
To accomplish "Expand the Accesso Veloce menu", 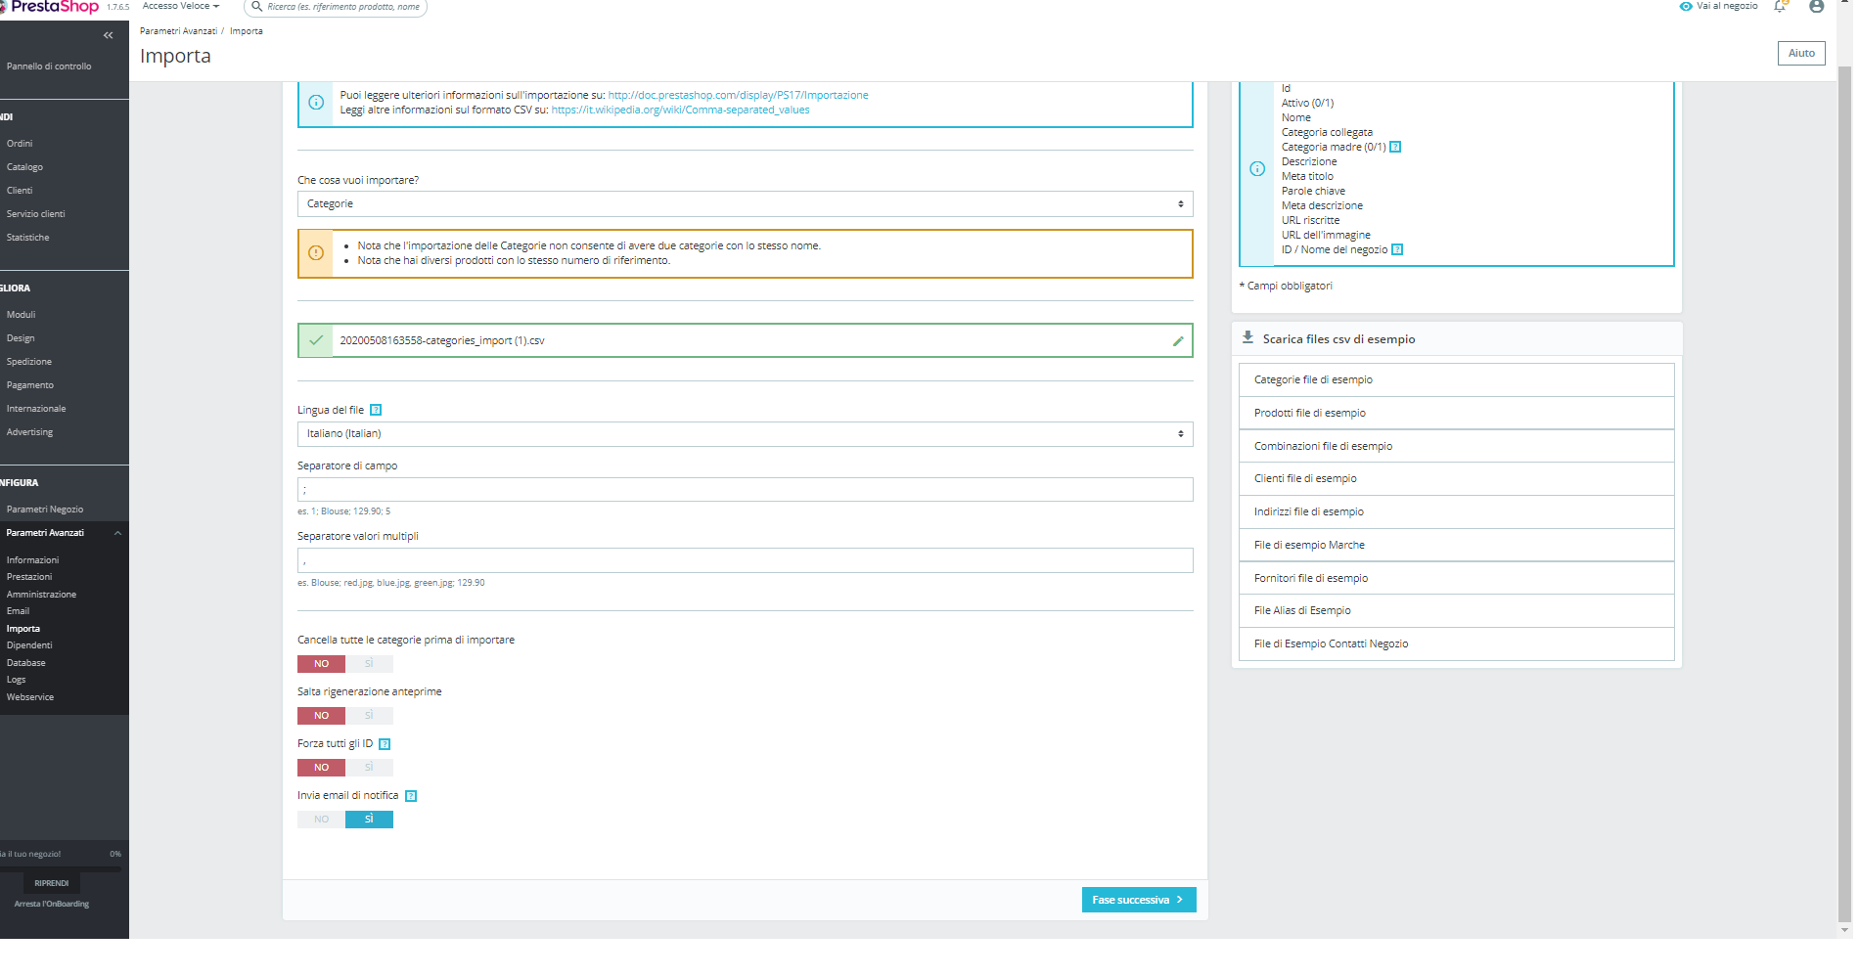I will (181, 6).
